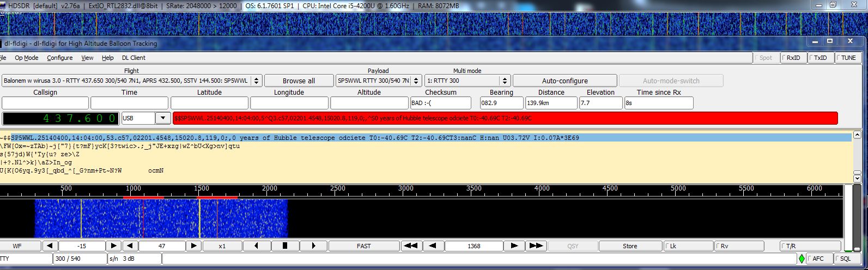The image size is (868, 270).
Task: Click the Elevation field 7.7
Action: [x=600, y=102]
